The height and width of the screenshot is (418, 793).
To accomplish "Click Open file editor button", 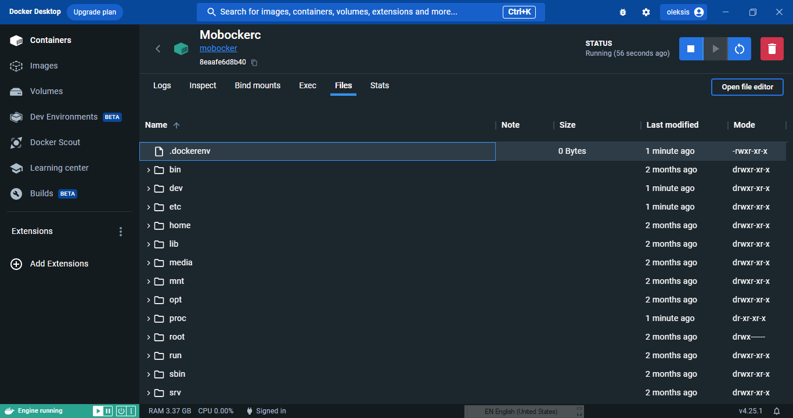I will click(747, 87).
